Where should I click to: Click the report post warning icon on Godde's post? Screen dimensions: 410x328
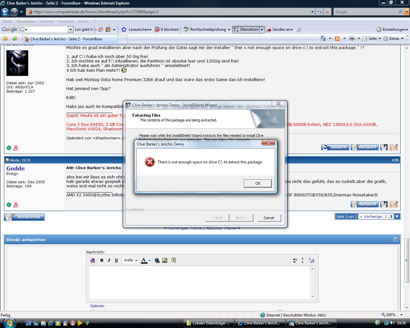pos(16,205)
